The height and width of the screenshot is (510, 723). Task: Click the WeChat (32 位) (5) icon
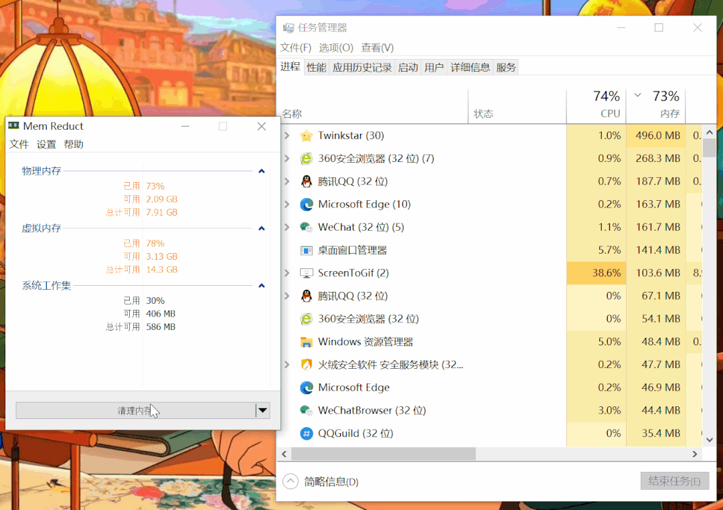(x=306, y=227)
